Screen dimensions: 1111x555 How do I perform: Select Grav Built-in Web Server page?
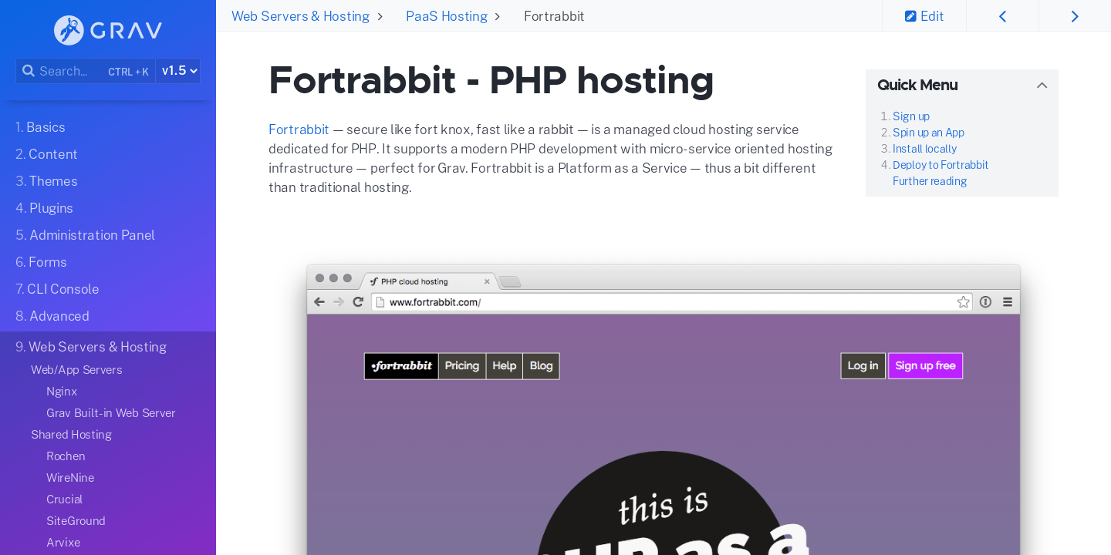coord(110,412)
